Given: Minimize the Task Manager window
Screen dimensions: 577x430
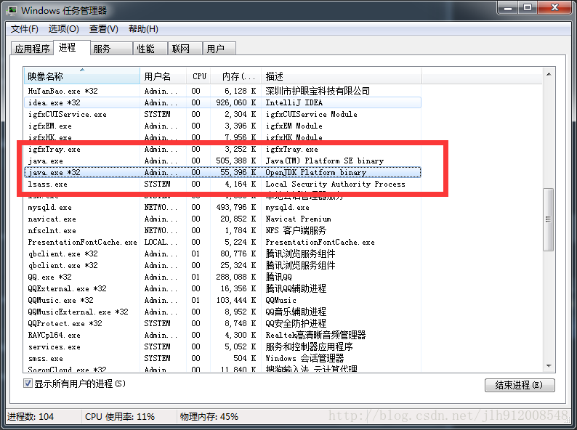Looking at the screenshot, I should tap(508, 8).
